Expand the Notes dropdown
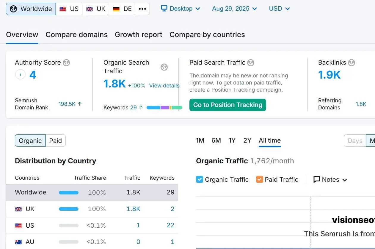The width and height of the screenshot is (375, 249). click(330, 179)
